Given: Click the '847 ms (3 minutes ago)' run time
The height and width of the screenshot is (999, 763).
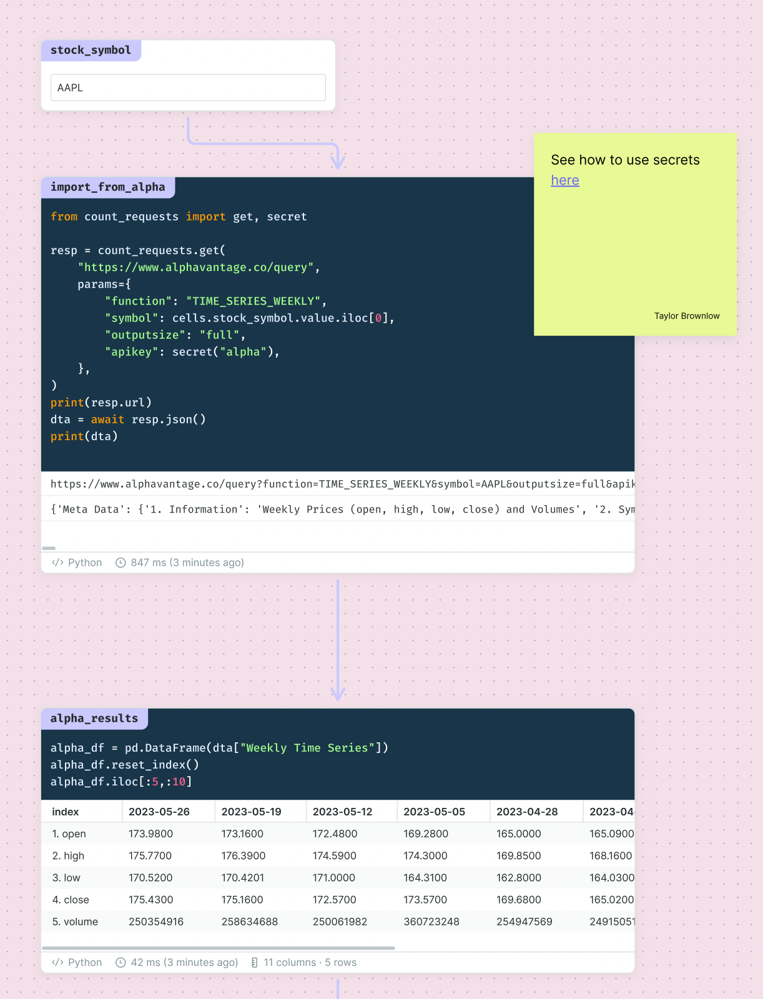Looking at the screenshot, I should click(x=187, y=563).
